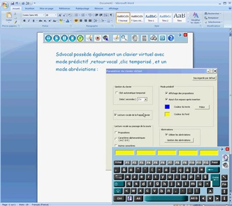Select the Sans interligne style
This screenshot has height=206, width=232.
137,18
